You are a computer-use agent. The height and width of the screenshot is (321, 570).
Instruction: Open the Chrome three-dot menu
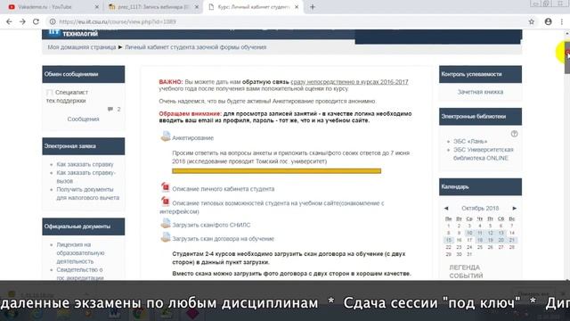(x=562, y=21)
